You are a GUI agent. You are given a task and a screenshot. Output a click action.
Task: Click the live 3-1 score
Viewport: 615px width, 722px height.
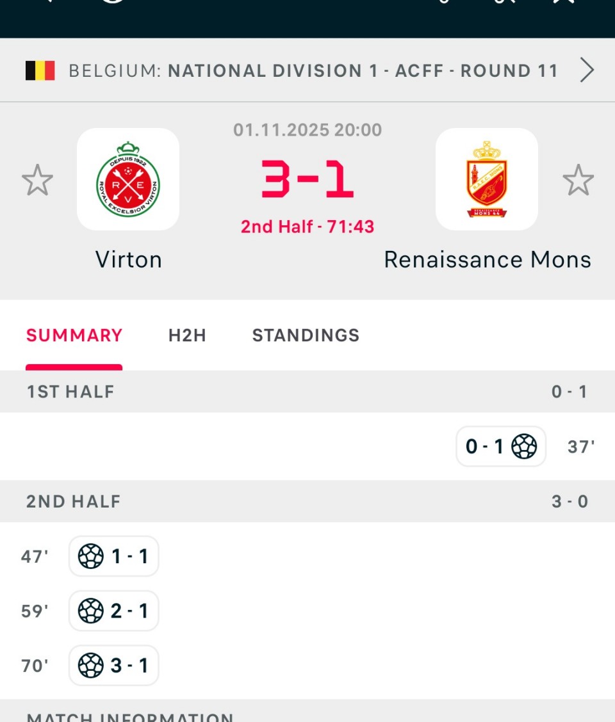click(307, 180)
